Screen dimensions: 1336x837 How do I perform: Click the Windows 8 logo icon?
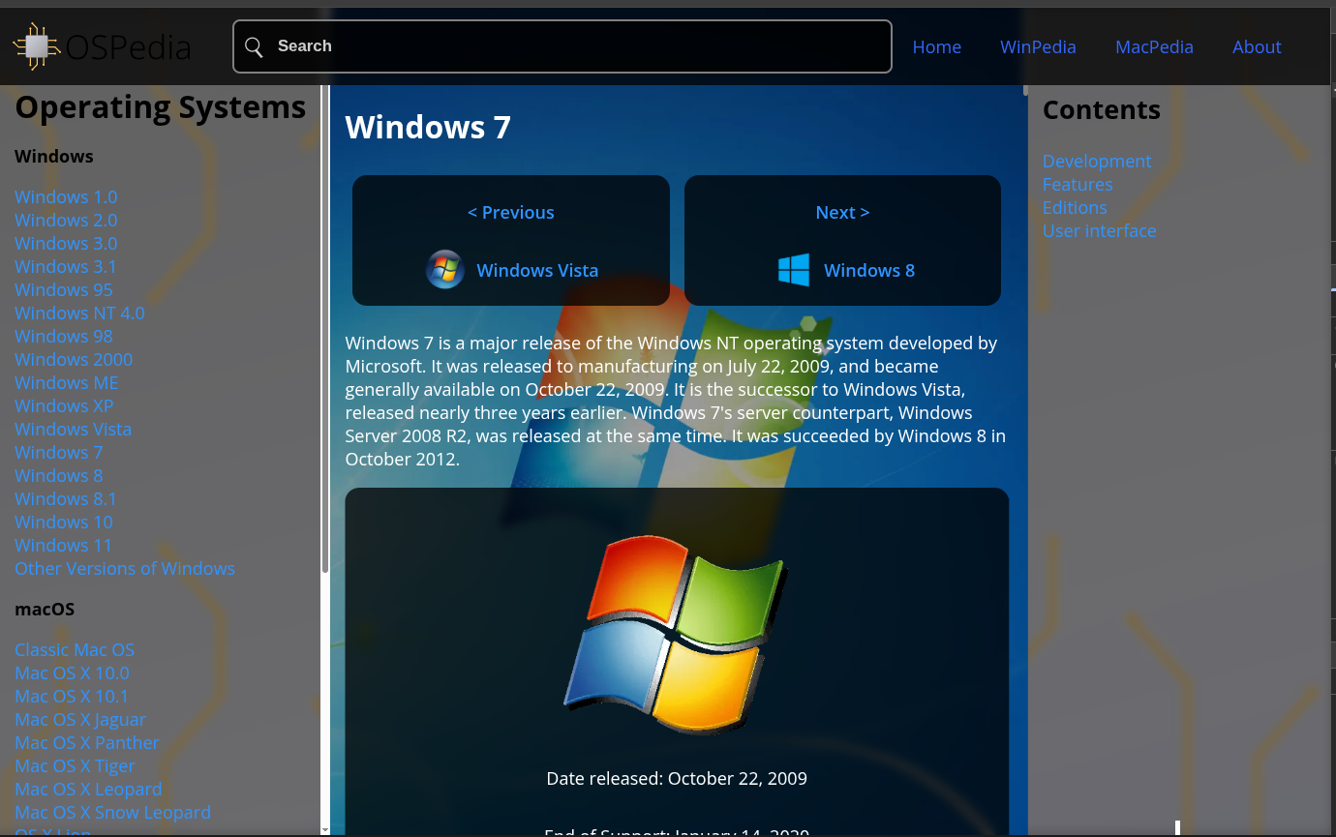794,270
